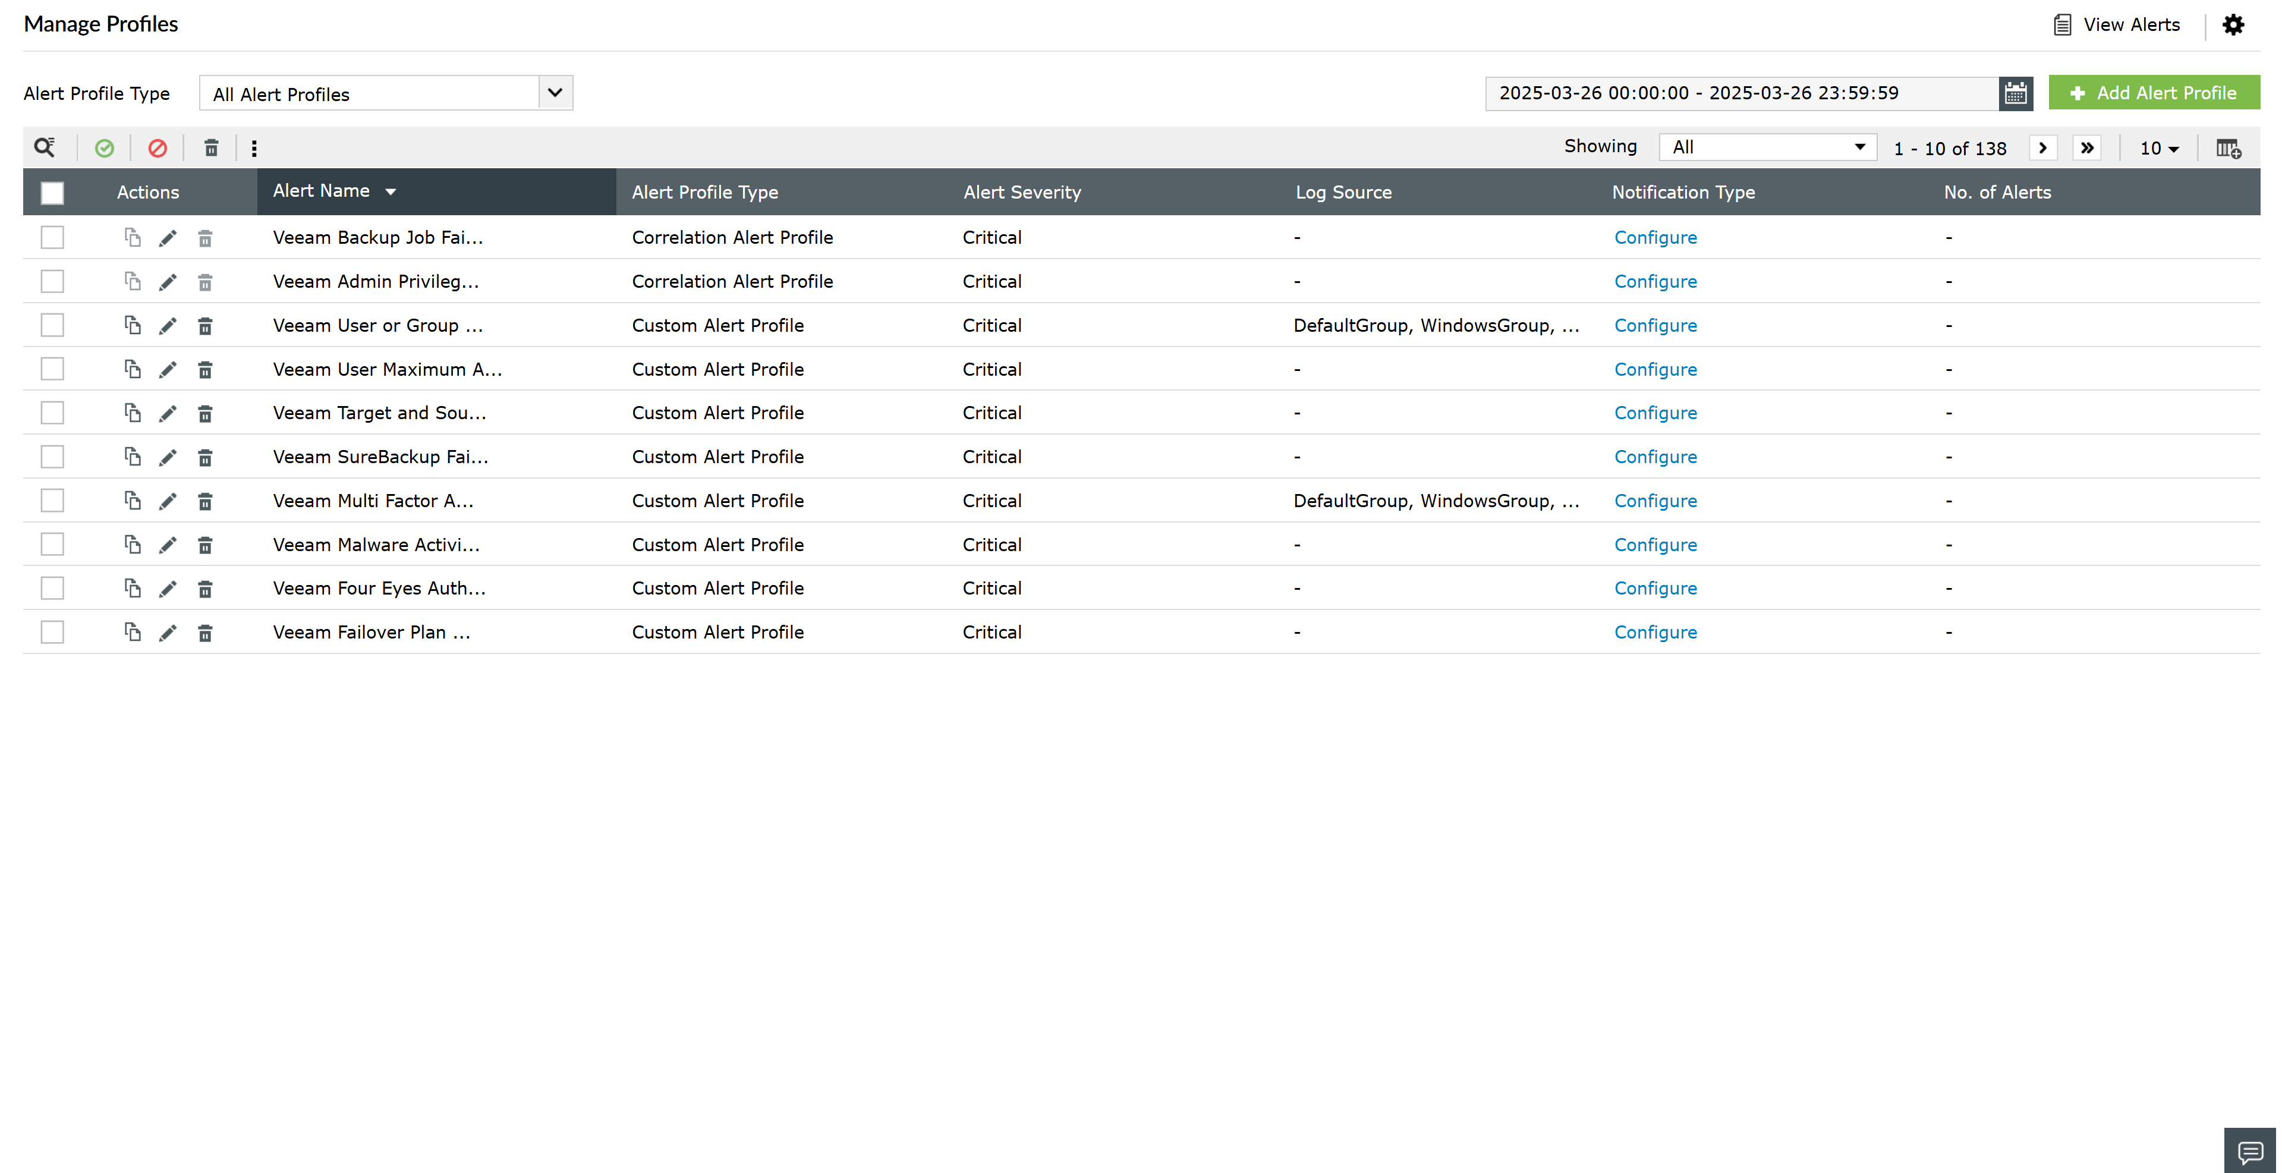Check the Veeam Backup Job row checkbox

[x=52, y=237]
